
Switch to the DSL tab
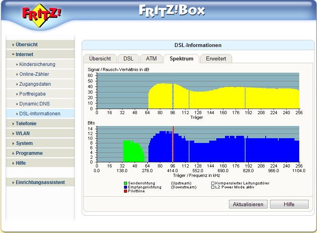pos(128,59)
